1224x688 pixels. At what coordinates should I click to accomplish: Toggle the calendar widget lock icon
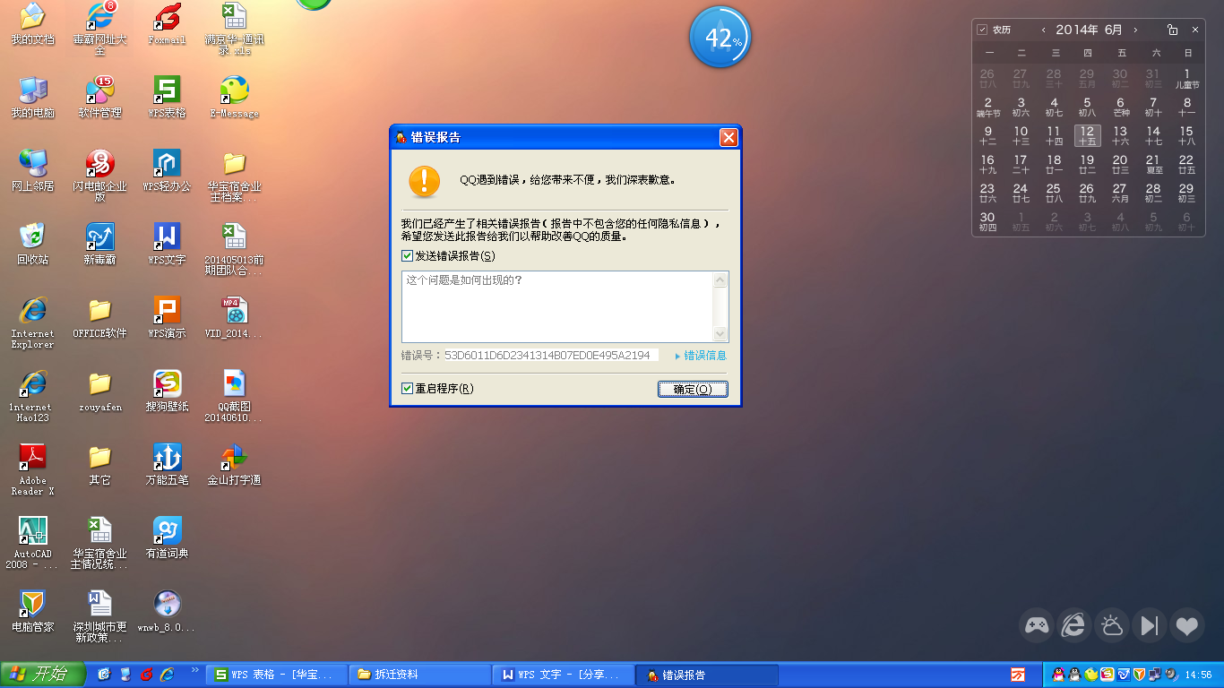(1172, 30)
